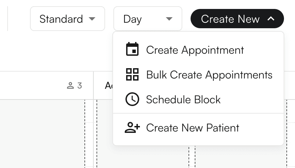Choose Create New Patient option
The height and width of the screenshot is (168, 295).
click(x=192, y=128)
